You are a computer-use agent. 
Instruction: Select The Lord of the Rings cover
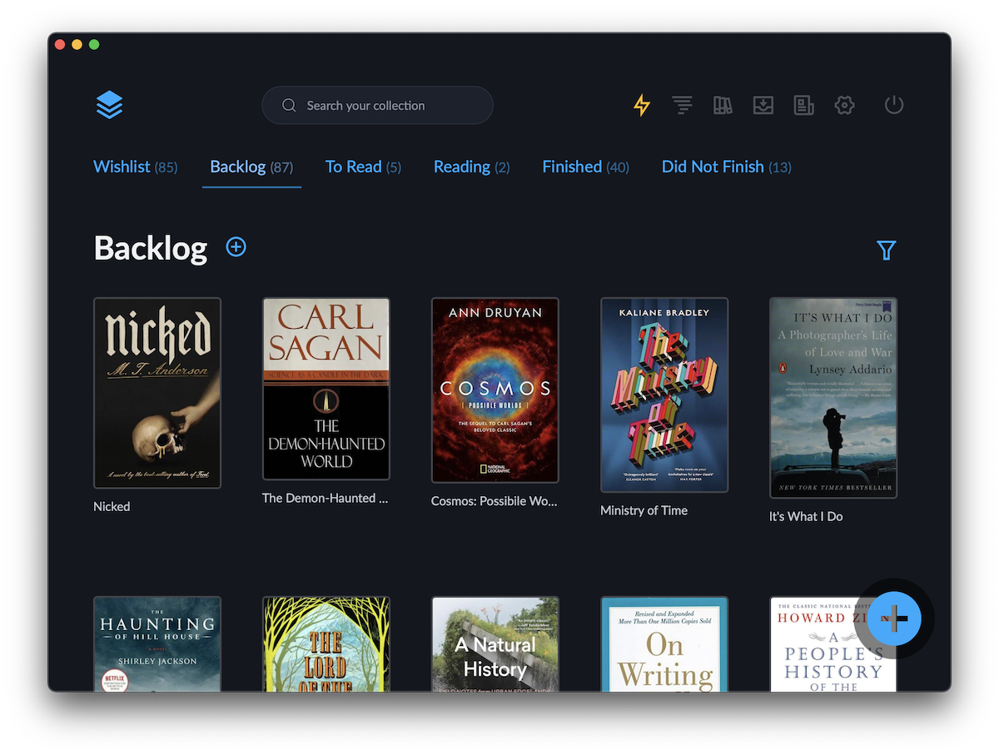pos(326,643)
